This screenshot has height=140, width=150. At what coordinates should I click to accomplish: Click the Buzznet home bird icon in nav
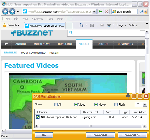click(6, 44)
